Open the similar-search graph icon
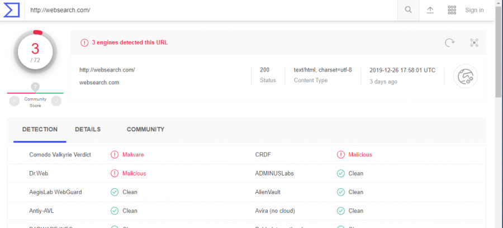The width and height of the screenshot is (503, 228). (474, 42)
